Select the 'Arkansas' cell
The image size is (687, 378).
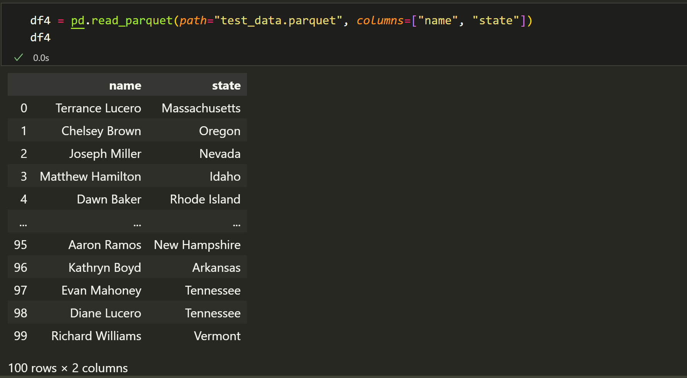[x=216, y=268]
